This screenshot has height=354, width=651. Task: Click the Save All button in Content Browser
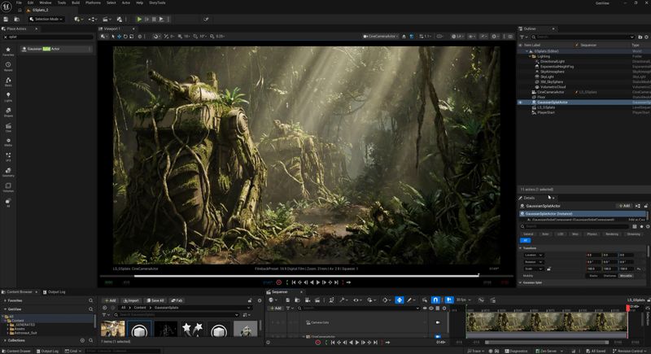pyautogui.click(x=155, y=300)
